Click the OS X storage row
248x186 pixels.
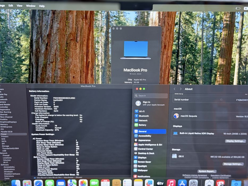208,157
